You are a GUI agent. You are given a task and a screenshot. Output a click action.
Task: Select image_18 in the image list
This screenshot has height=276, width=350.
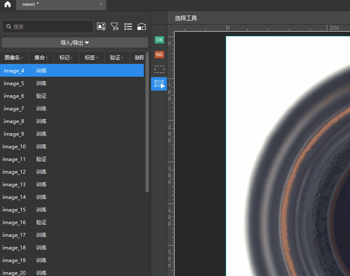(72, 248)
